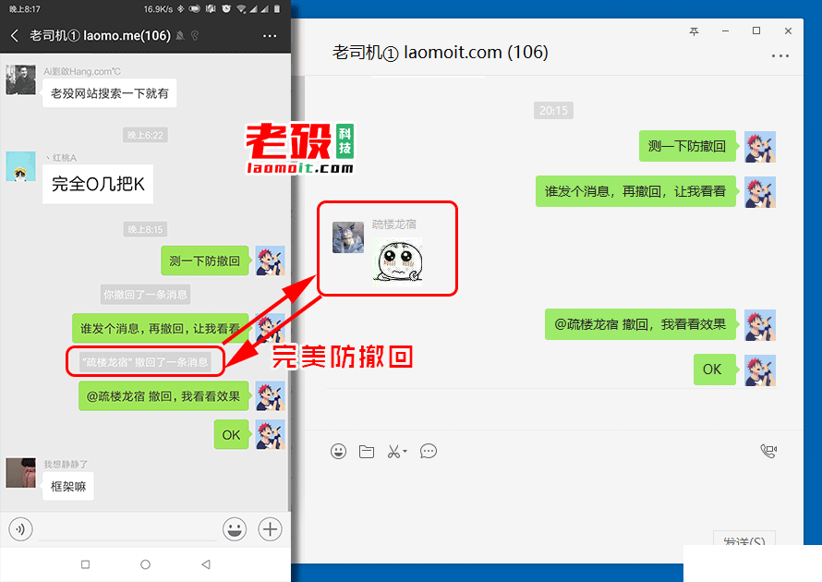Tap Ai劉啟Hang avatar on phone
This screenshot has width=822, height=582.
[x=21, y=80]
